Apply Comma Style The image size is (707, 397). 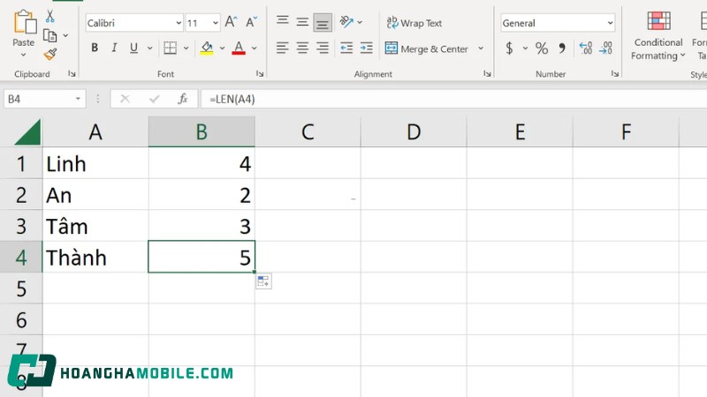tap(562, 48)
